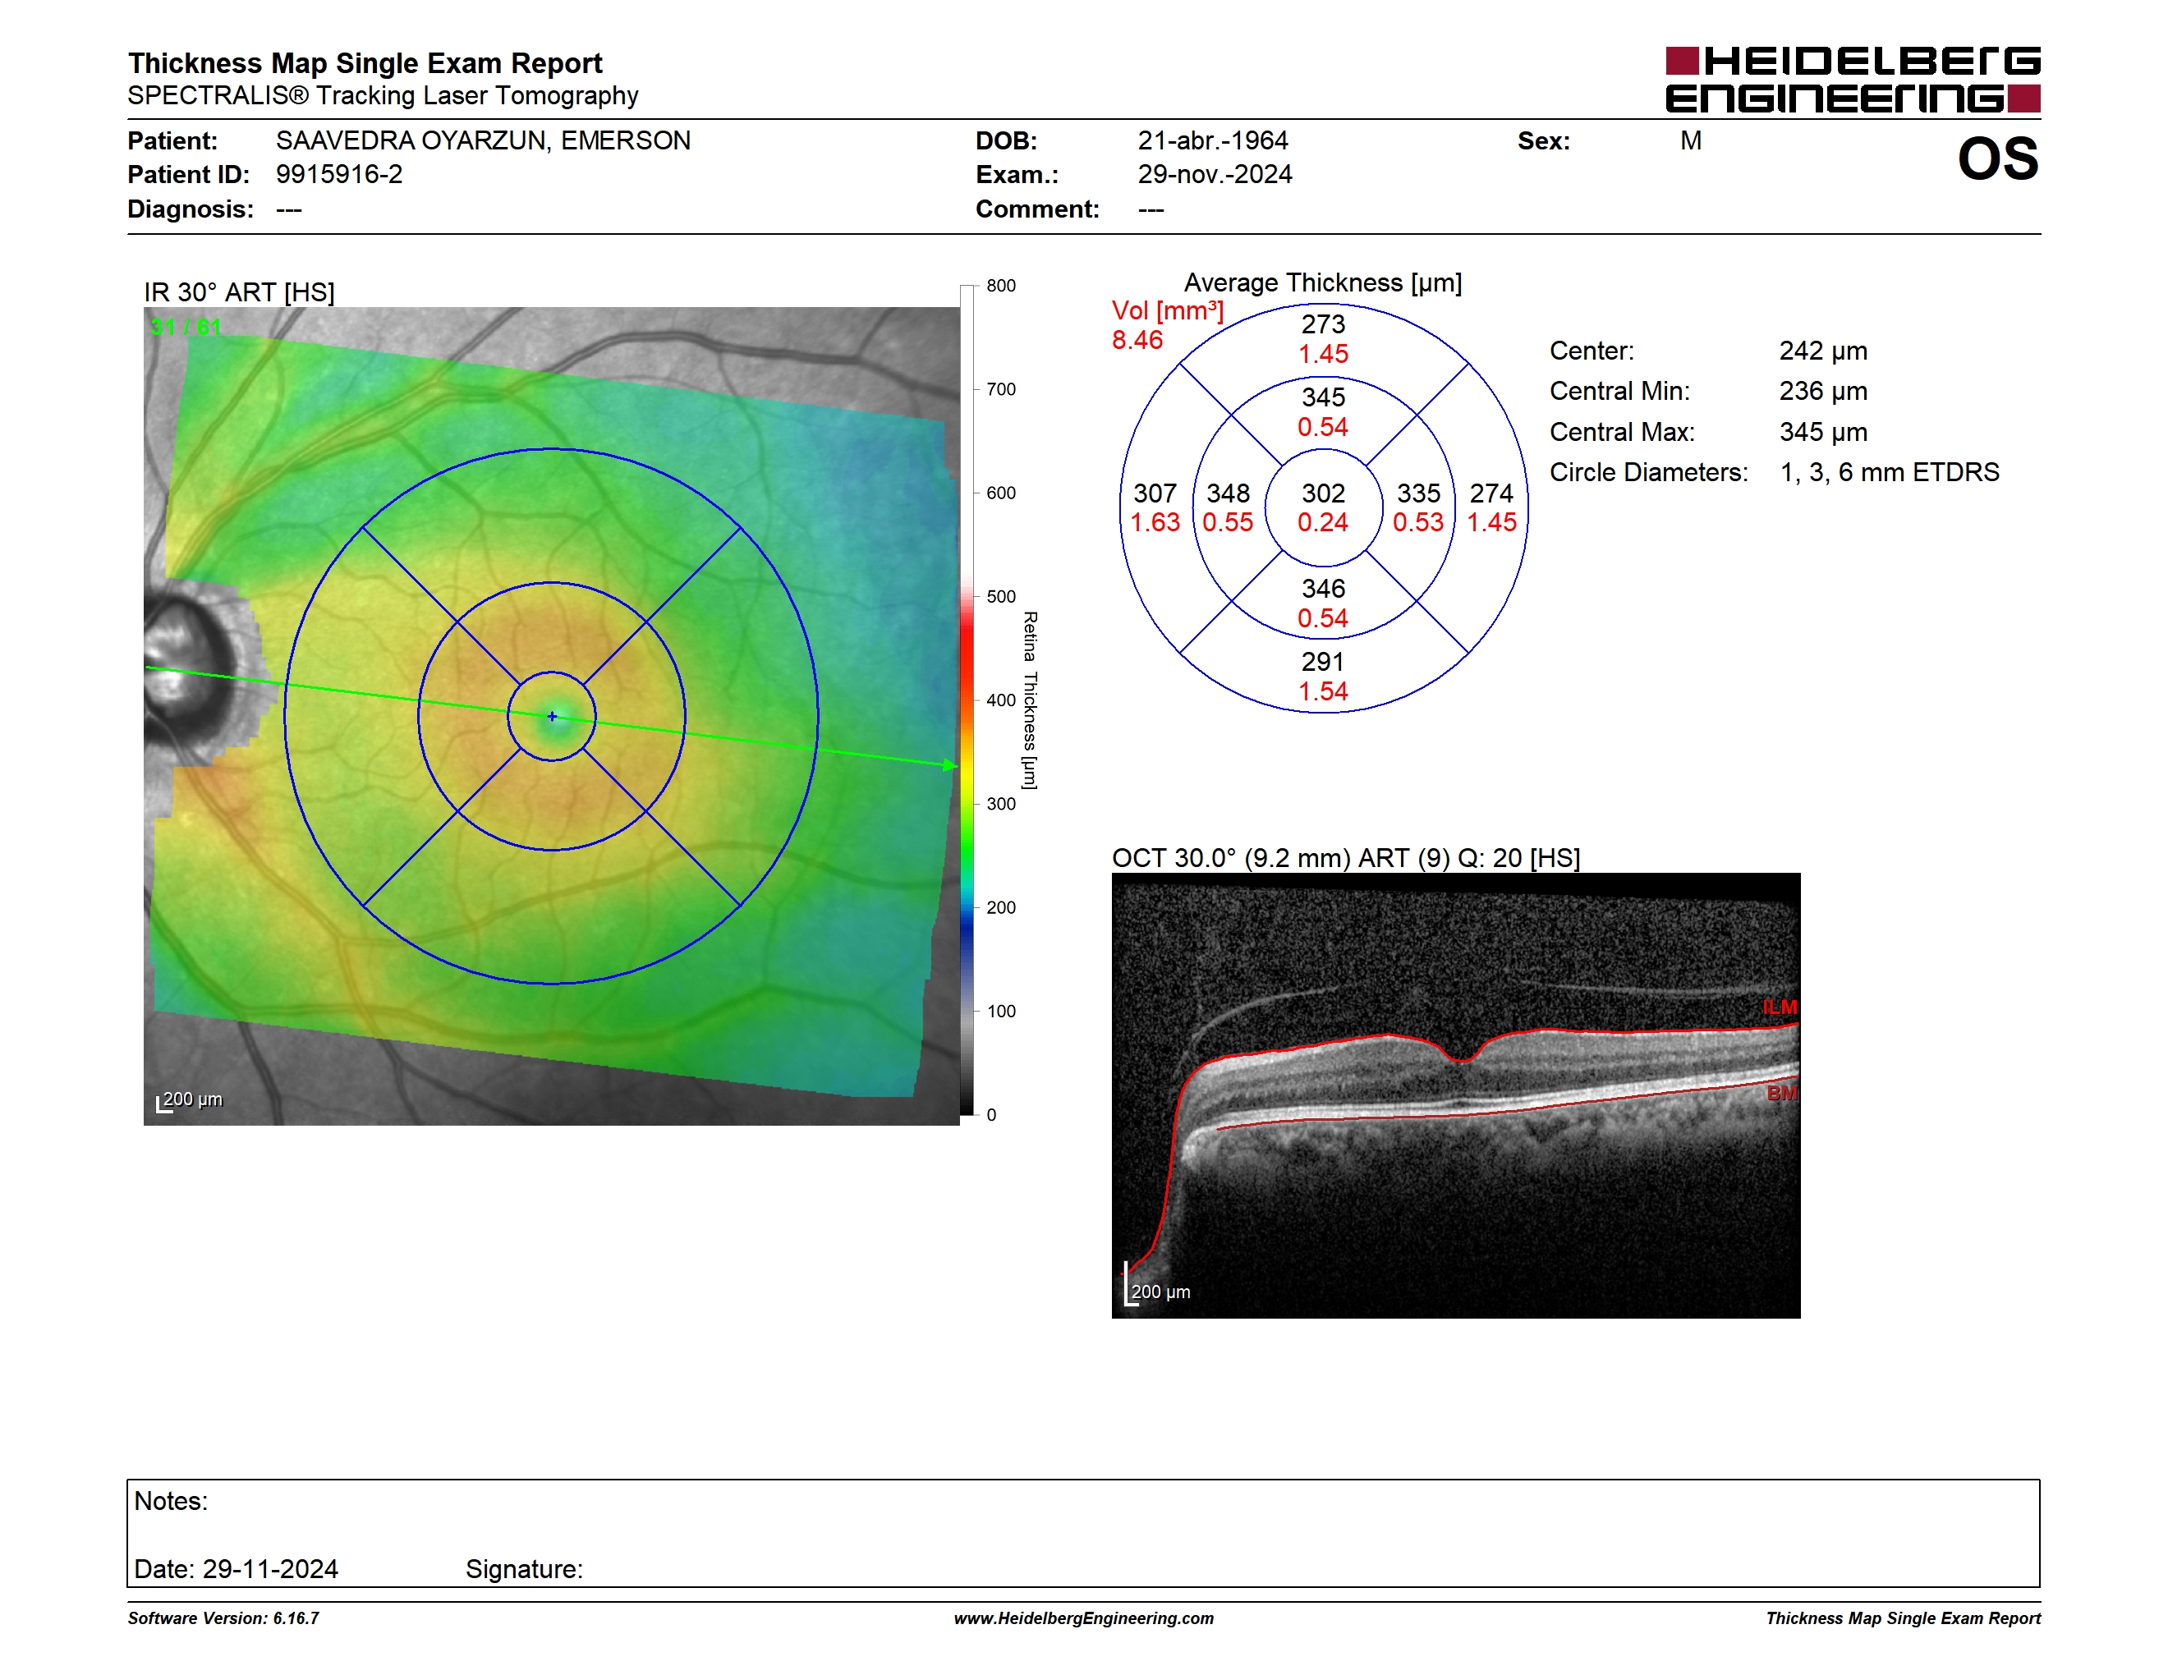Image resolution: width=2168 pixels, height=1675 pixels.
Task: Click 'Average Thickness [µm]' heading
Action: tap(1322, 282)
